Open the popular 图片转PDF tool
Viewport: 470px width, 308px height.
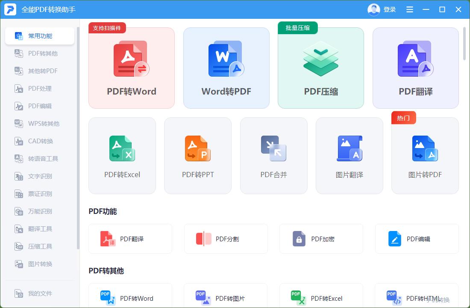(425, 155)
